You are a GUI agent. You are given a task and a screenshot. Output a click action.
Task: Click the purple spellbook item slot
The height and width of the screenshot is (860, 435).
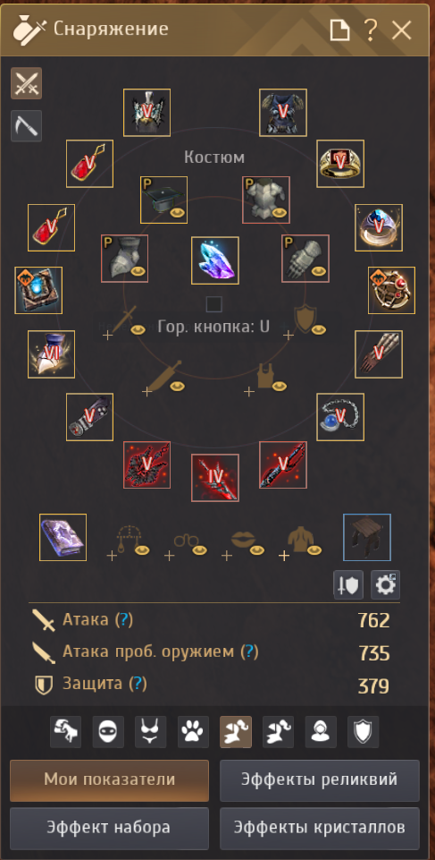[x=63, y=538]
